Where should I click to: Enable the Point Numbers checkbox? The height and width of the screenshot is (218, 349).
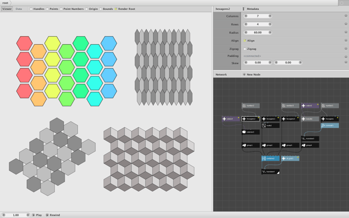(61, 9)
